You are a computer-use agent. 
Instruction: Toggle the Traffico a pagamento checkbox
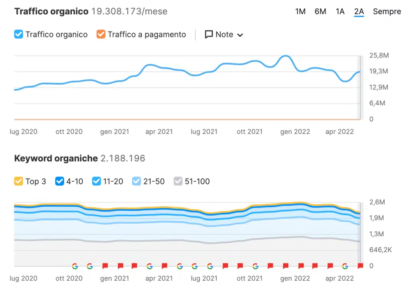pos(101,35)
